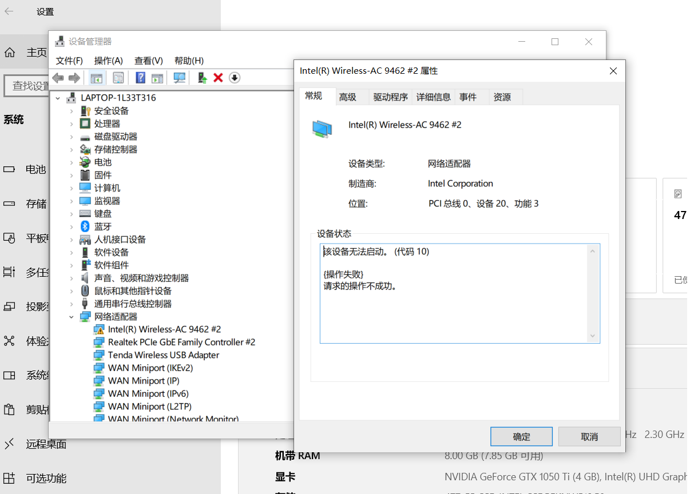The image size is (690, 494).
Task: Expand the 安全设备 node
Action: [72, 111]
